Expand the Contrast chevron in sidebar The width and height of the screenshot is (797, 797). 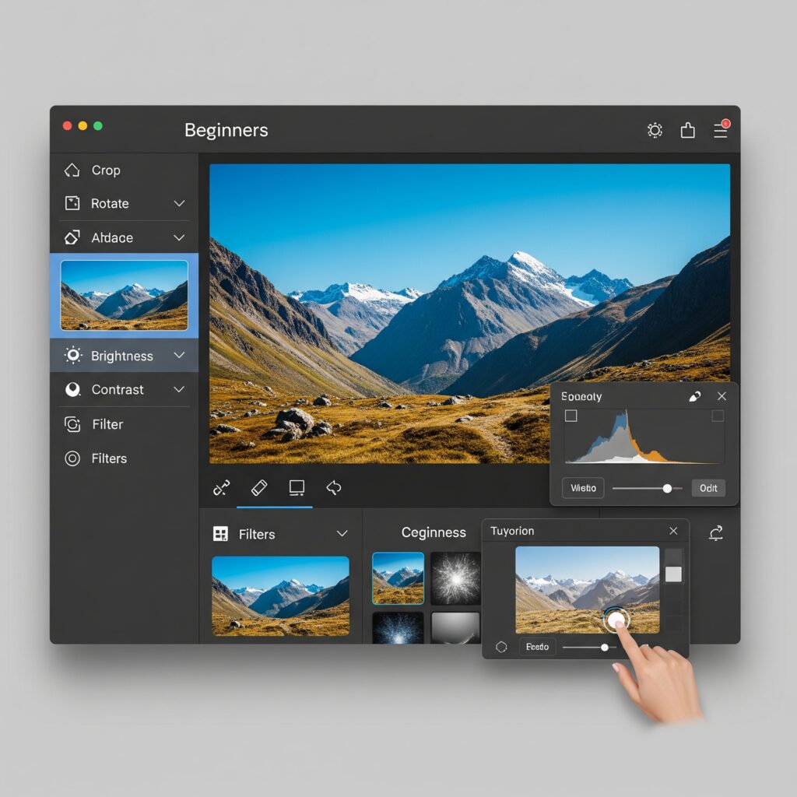(180, 389)
